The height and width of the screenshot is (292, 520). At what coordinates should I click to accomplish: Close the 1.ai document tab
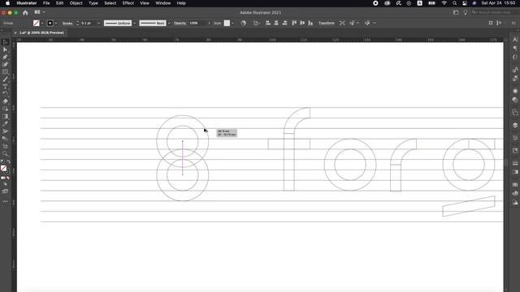pos(15,32)
